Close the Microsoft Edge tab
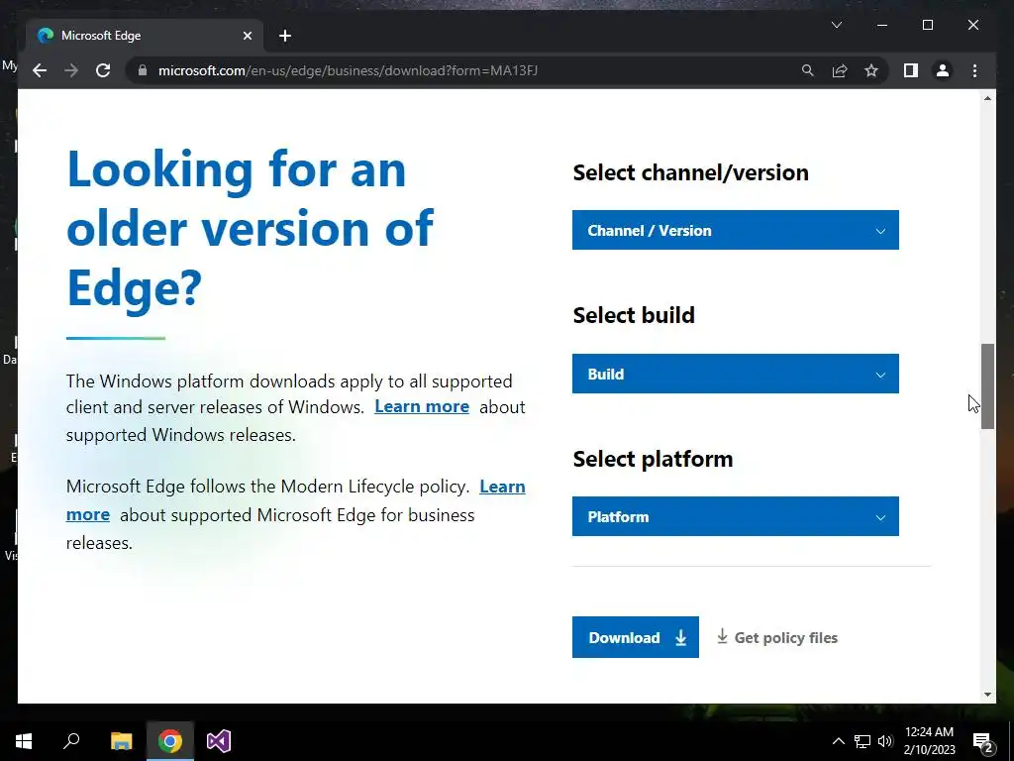This screenshot has width=1014, height=761. click(x=247, y=36)
